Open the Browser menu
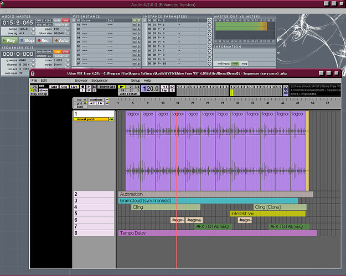Screen dimensions: 346x276 (x=81, y=81)
